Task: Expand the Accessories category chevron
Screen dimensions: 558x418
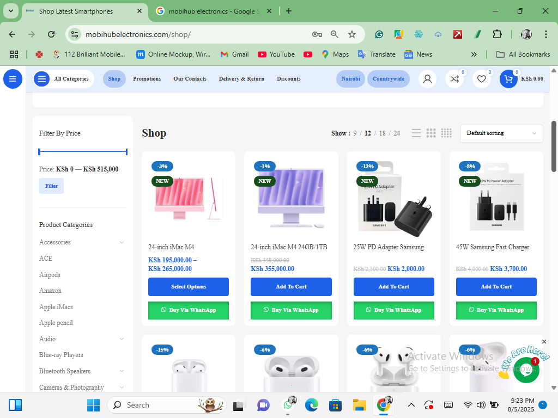Action: pos(122,242)
